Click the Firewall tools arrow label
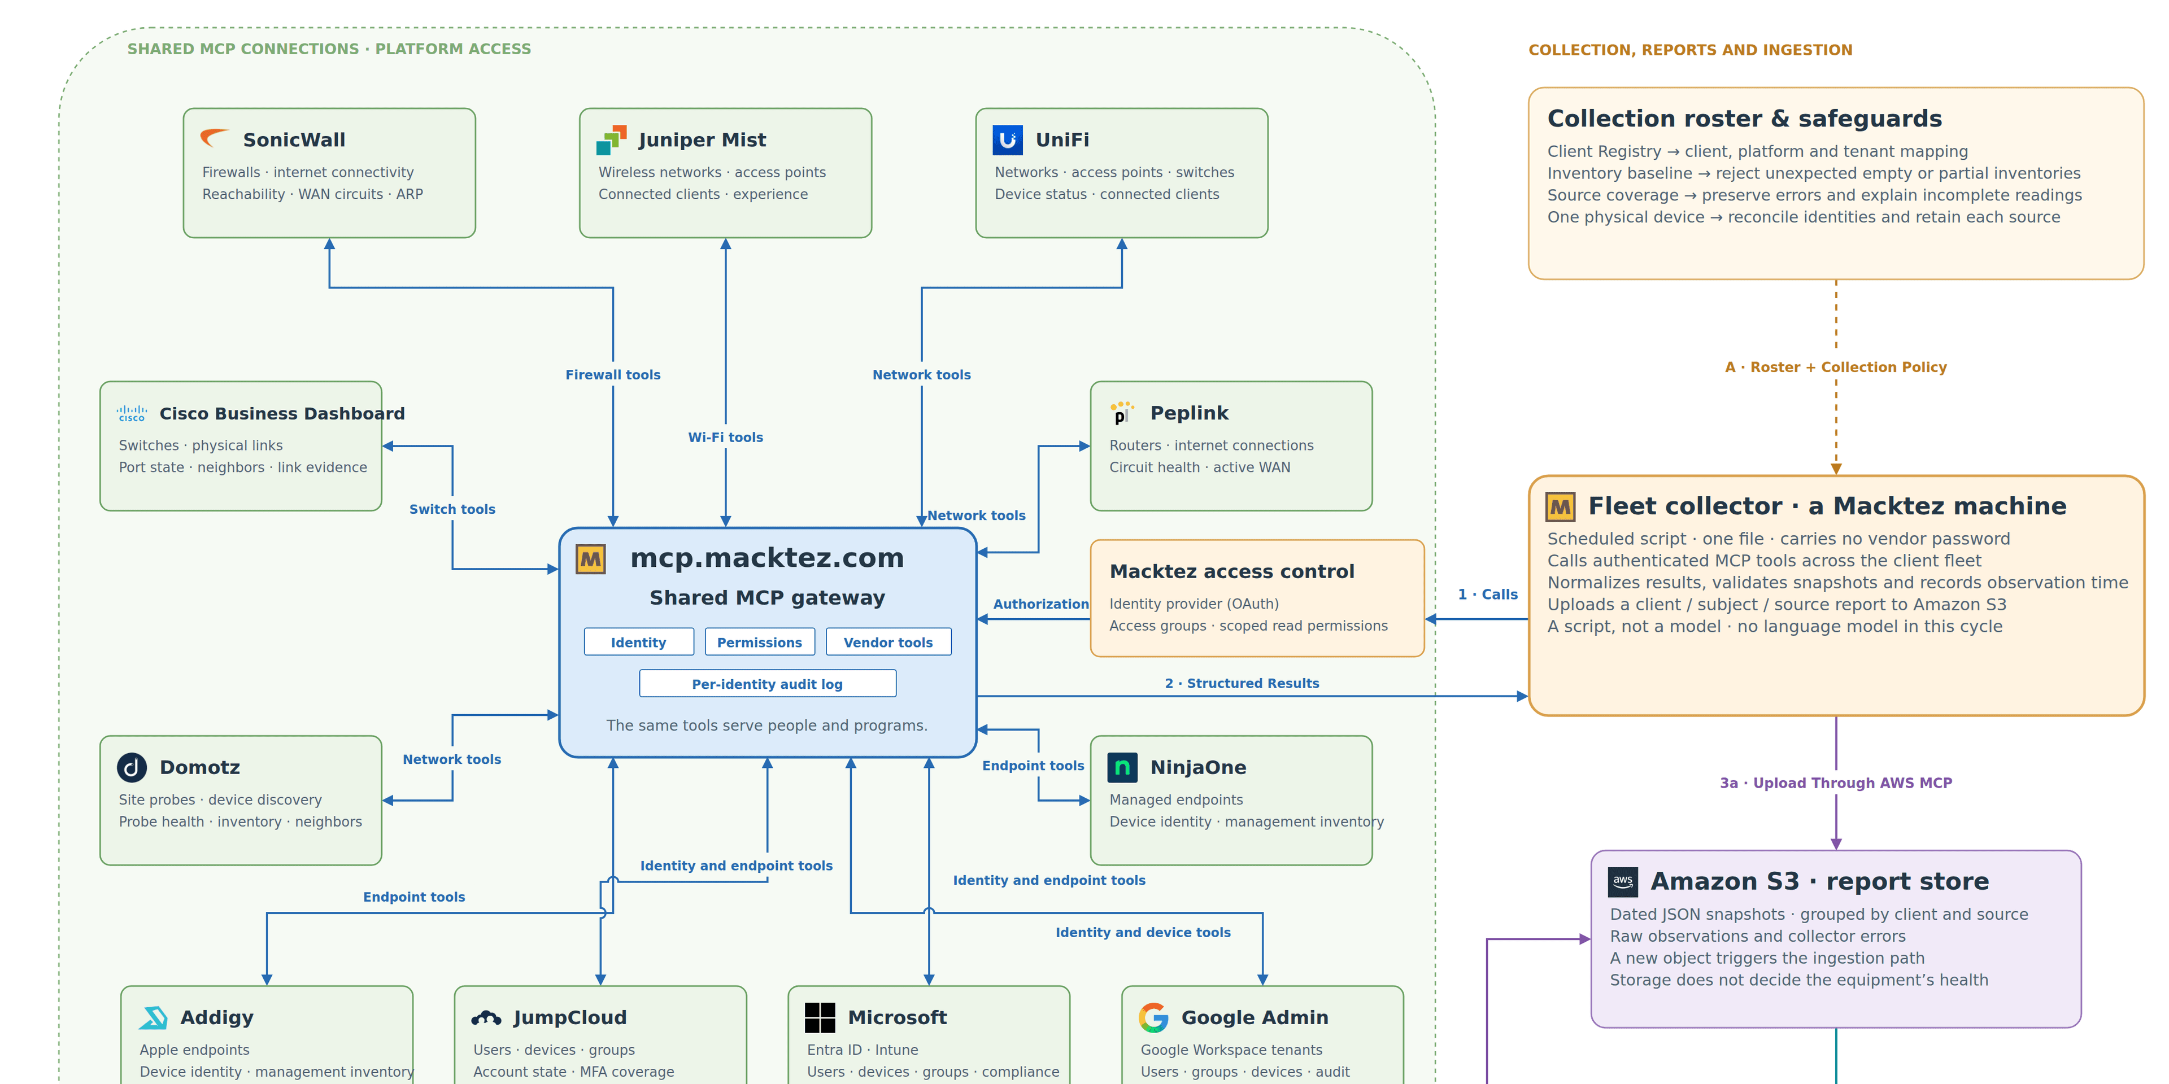The width and height of the screenshot is (2169, 1084). [x=613, y=374]
